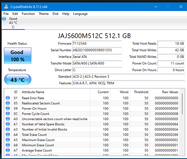Click the CrystalDiskInfo app icon in title bar

point(6,7)
